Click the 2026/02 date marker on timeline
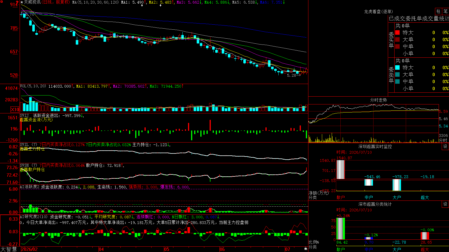The width and height of the screenshot is (449, 252). click(x=29, y=249)
